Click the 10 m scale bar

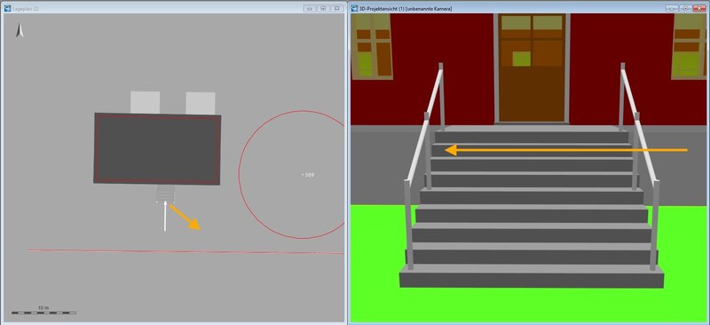coord(43,313)
